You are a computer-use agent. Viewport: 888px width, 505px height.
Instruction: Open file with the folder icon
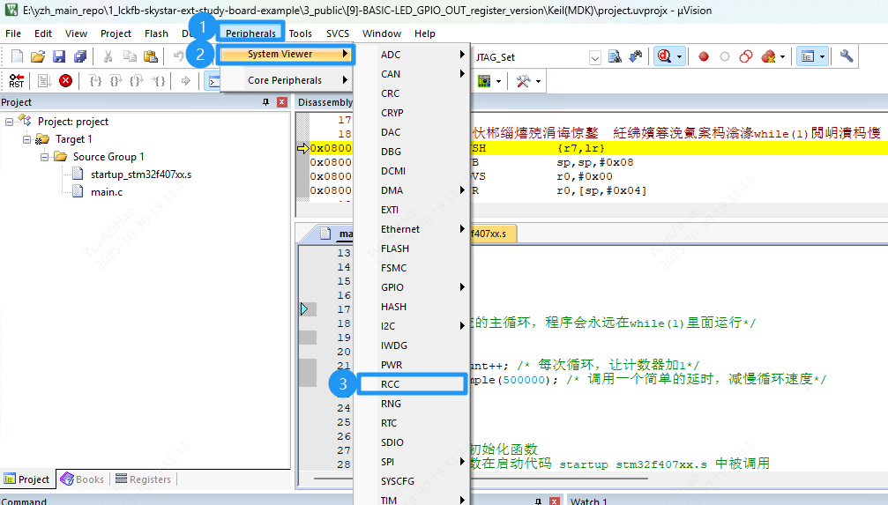(37, 56)
